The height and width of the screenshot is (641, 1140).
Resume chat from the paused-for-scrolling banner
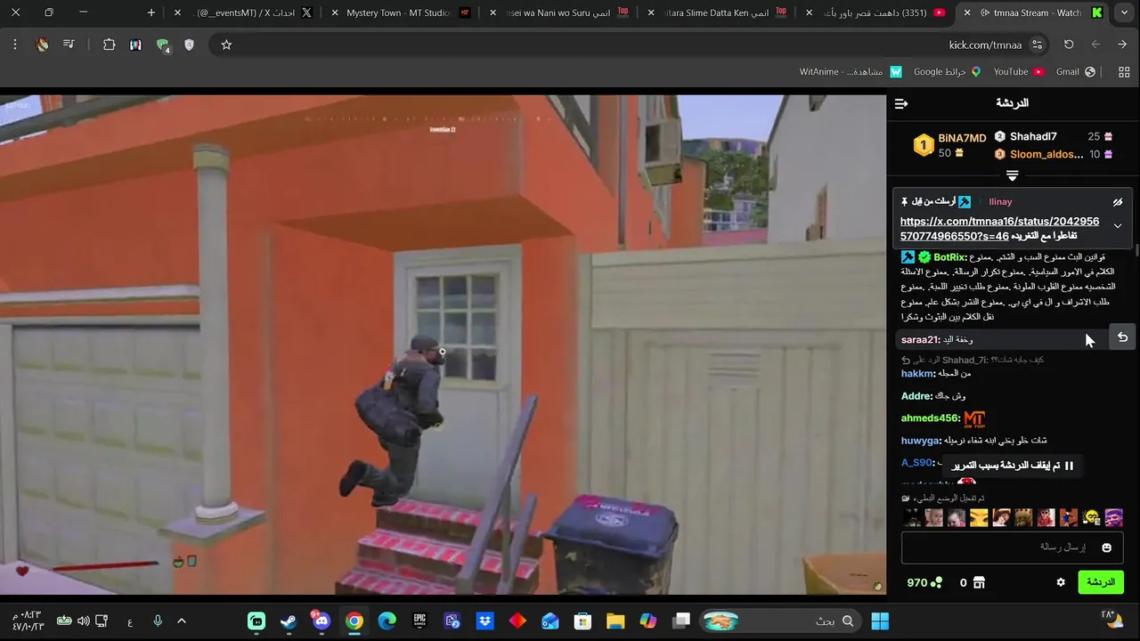[x=1013, y=466]
